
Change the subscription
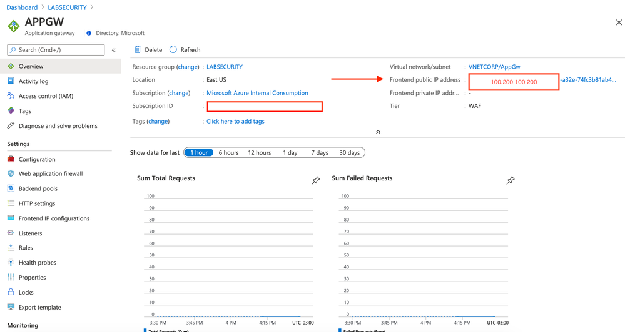click(178, 93)
